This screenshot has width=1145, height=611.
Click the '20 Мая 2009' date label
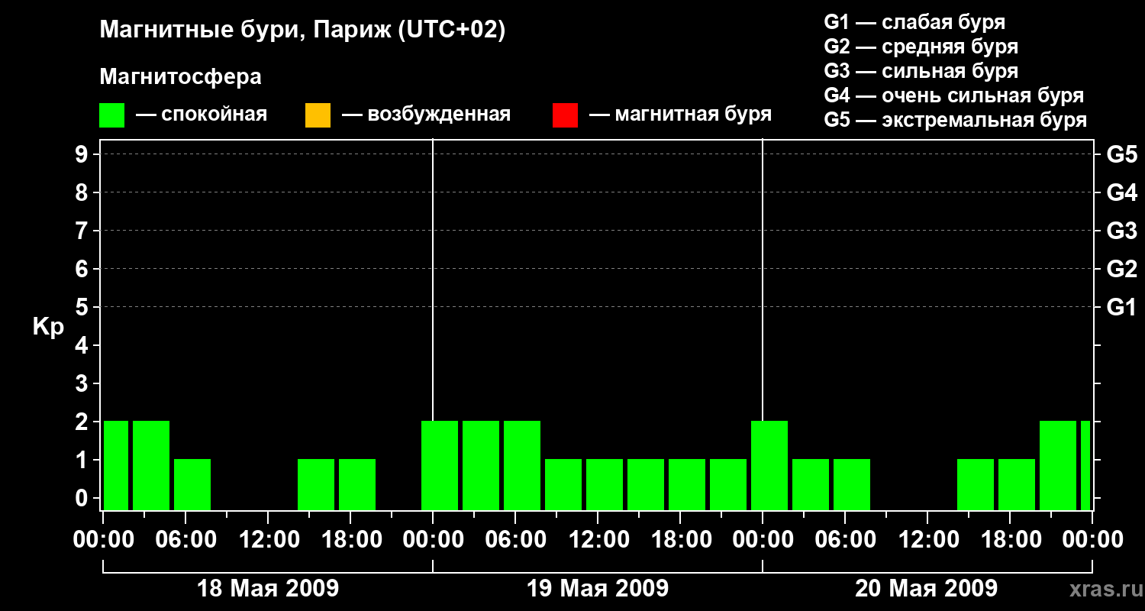[926, 589]
